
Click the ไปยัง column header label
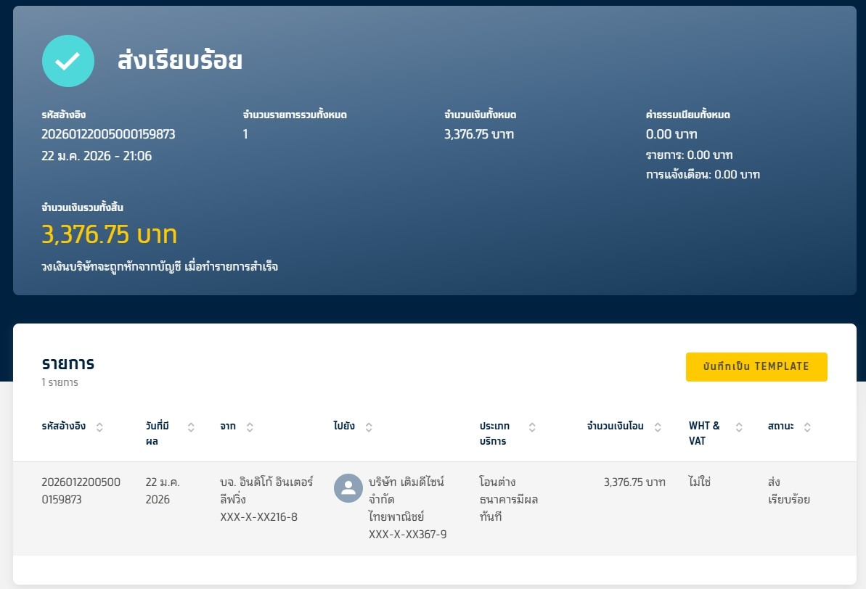click(x=344, y=427)
